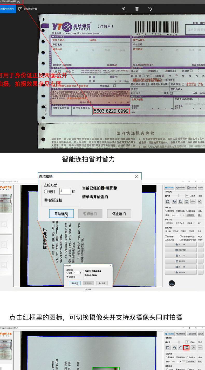Click rotate-right icon in window with 连续拍摄 dialog
This screenshot has height=370, width=205.
click(180, 201)
